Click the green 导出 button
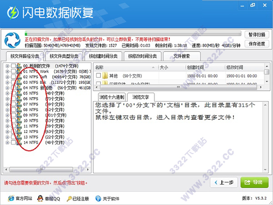Screen dimensions: 273x205 pos(254,183)
